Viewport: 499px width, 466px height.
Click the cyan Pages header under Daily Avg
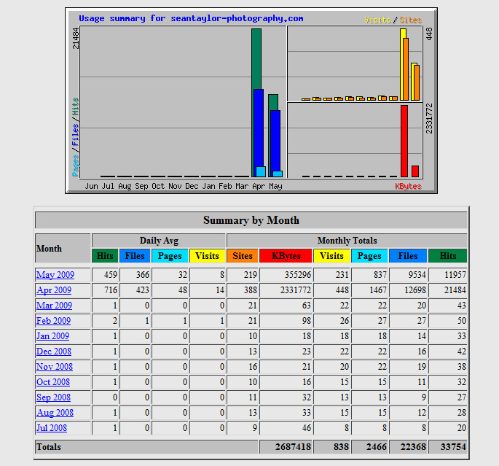[170, 256]
